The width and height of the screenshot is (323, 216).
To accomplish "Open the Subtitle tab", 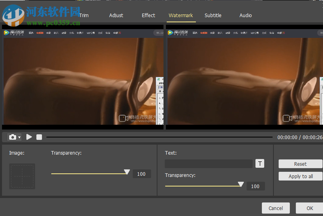I will [x=213, y=16].
